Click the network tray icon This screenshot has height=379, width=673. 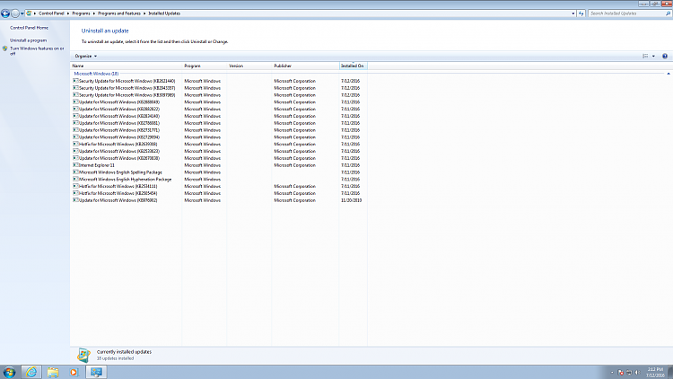coord(629,373)
